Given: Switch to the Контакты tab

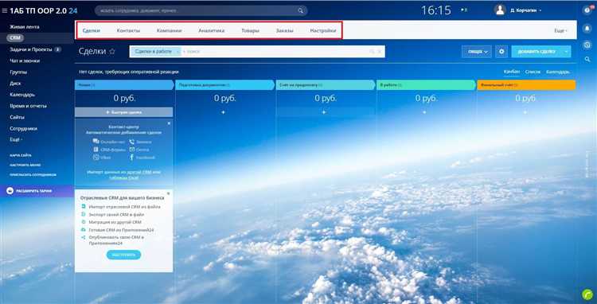Looking at the screenshot, I should [128, 30].
